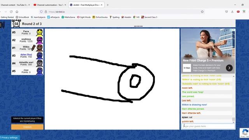Reload the page with the refresh icon
Screen dimensions: 249x140
(11, 12)
